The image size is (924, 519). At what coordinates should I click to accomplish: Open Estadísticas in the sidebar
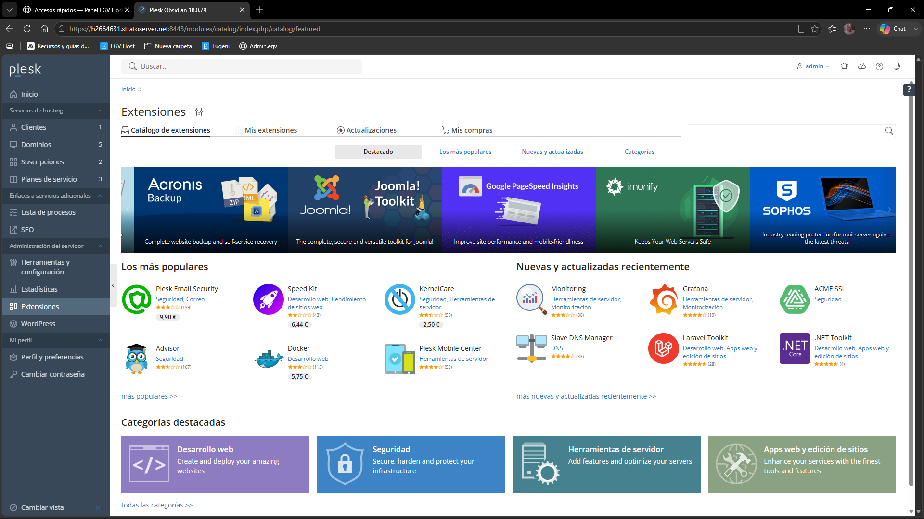point(56,289)
